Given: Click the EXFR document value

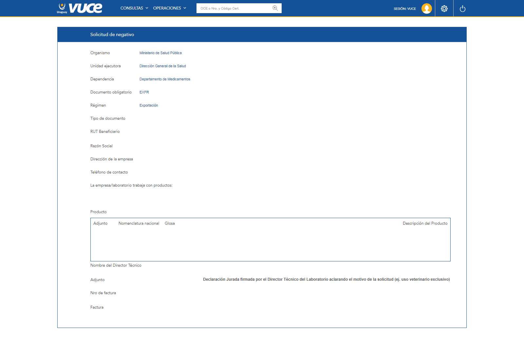Looking at the screenshot, I should (x=144, y=92).
